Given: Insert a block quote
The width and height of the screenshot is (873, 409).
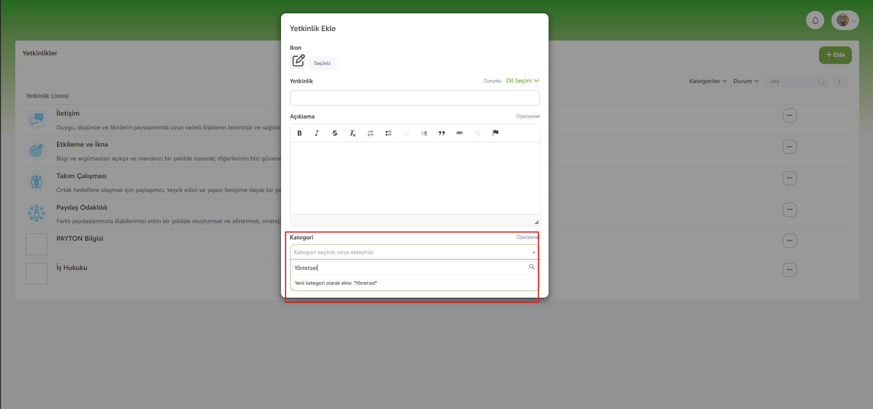Looking at the screenshot, I should click(441, 133).
